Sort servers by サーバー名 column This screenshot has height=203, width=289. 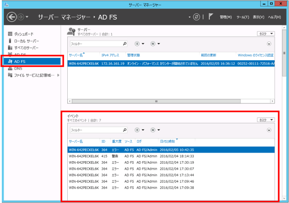tap(76, 55)
